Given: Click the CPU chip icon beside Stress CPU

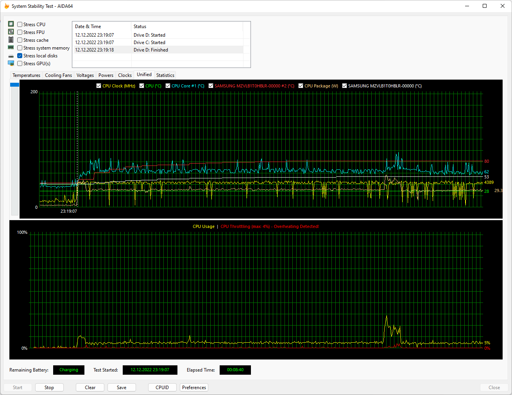Looking at the screenshot, I should coord(11,24).
